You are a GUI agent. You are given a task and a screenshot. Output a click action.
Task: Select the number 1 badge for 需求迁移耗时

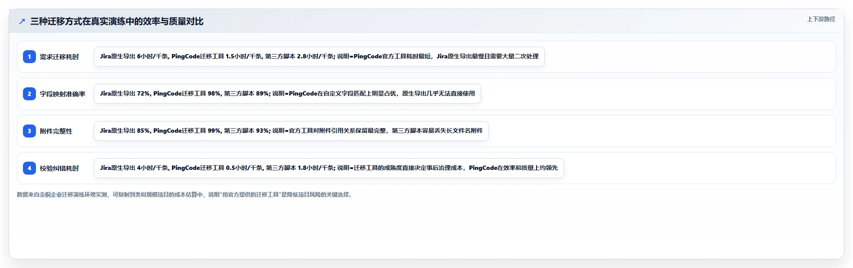coord(29,57)
